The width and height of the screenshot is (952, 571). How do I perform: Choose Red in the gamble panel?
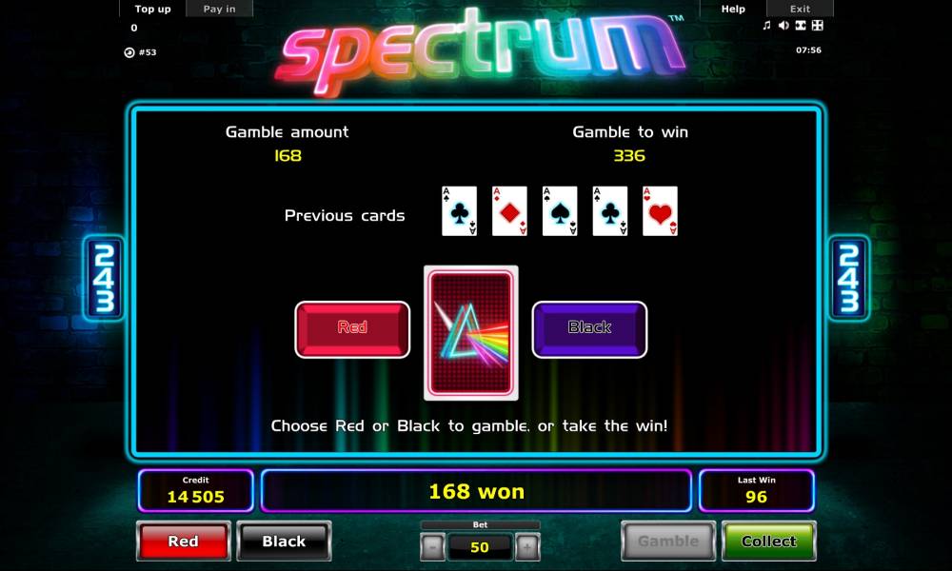click(x=352, y=329)
